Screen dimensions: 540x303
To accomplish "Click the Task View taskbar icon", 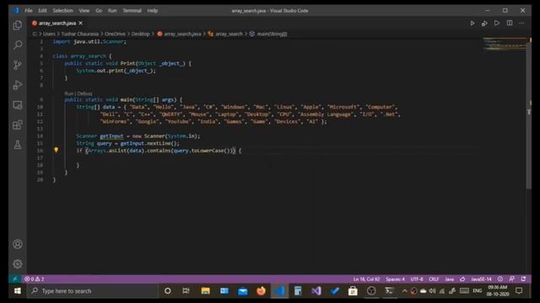I will [186, 291].
